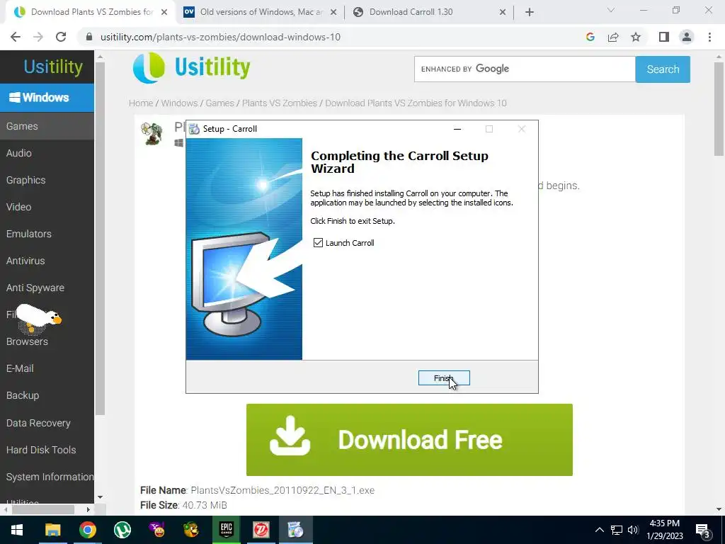Open Browsers category in sidebar

[x=47, y=341]
